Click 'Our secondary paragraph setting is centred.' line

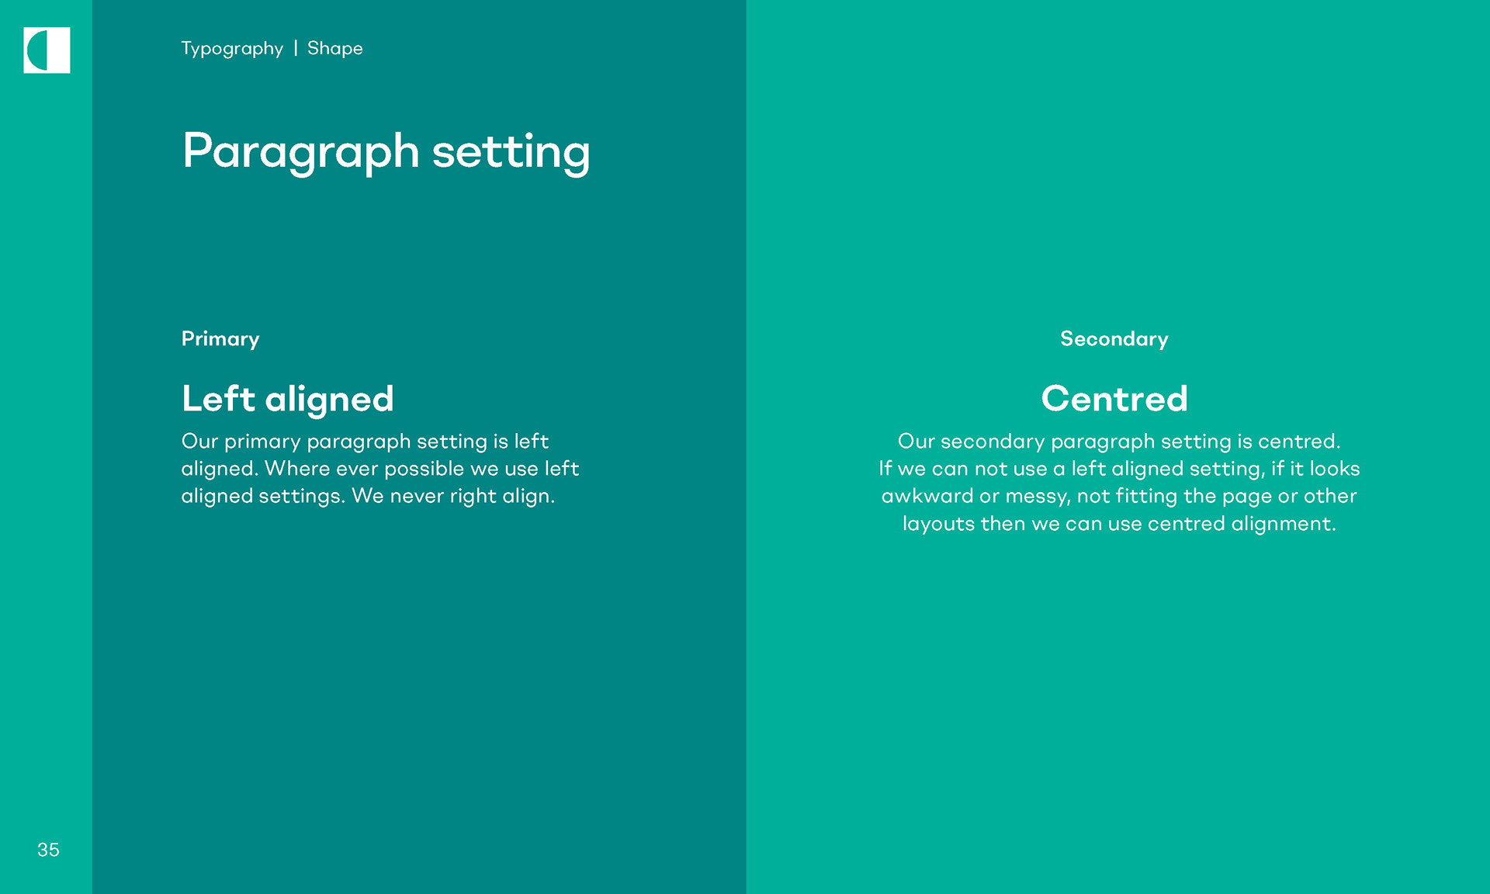pos(1119,442)
